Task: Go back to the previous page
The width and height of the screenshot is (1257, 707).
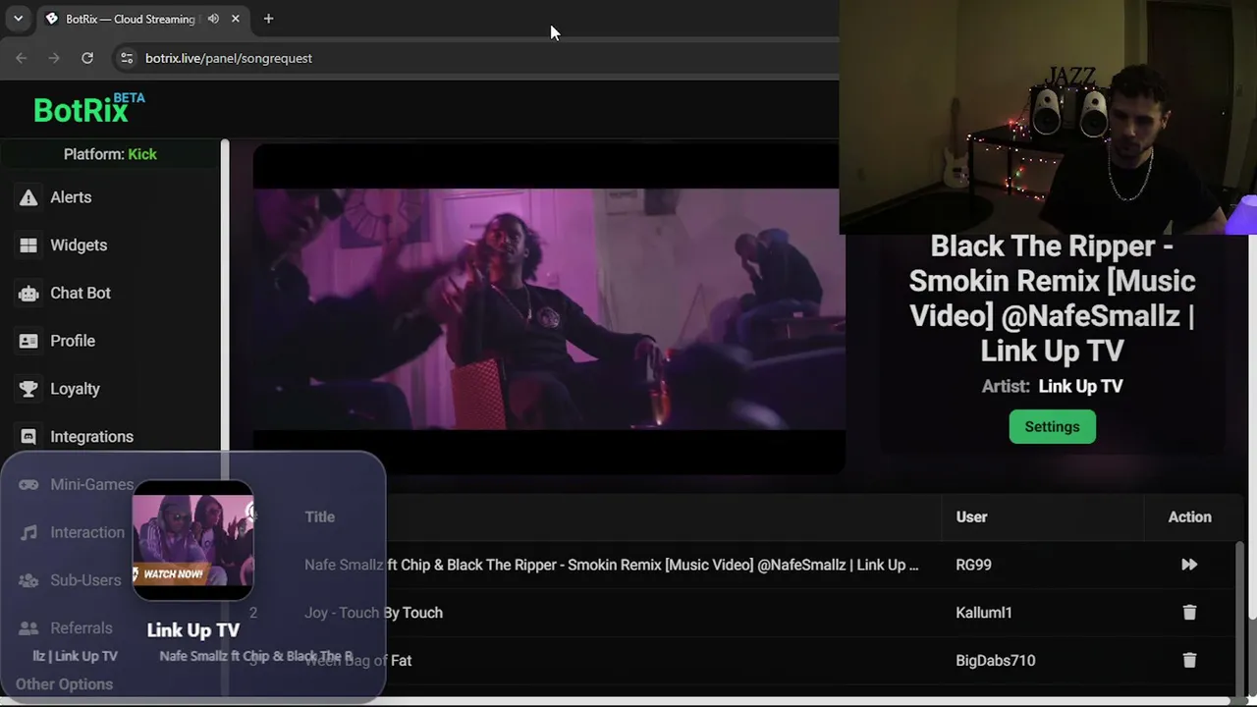Action: pyautogui.click(x=22, y=58)
